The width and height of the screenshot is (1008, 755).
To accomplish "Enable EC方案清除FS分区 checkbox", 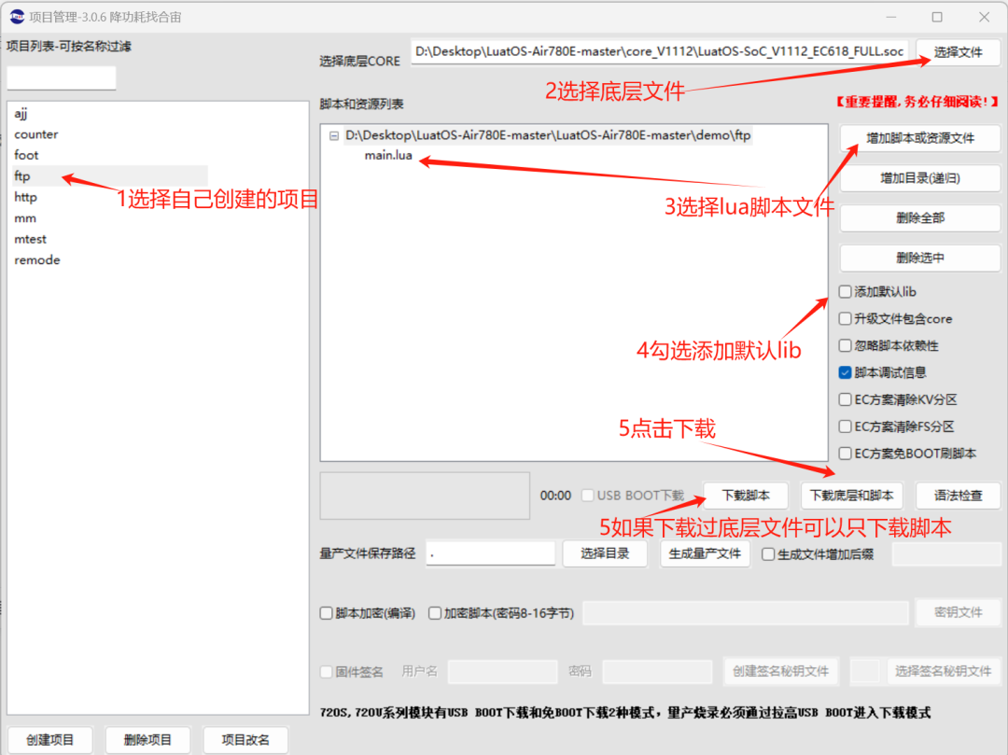I will click(846, 426).
